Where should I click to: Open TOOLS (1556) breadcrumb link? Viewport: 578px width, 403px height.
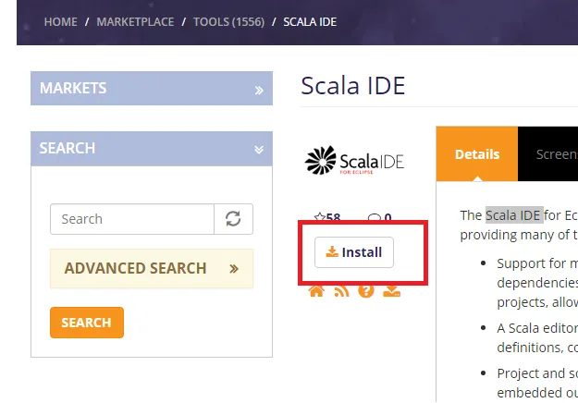(x=229, y=22)
